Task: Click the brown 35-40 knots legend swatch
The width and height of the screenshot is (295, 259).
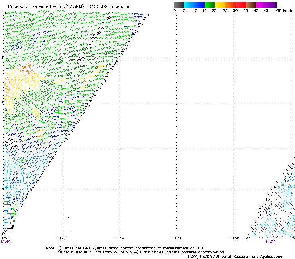Action: (x=251, y=5)
